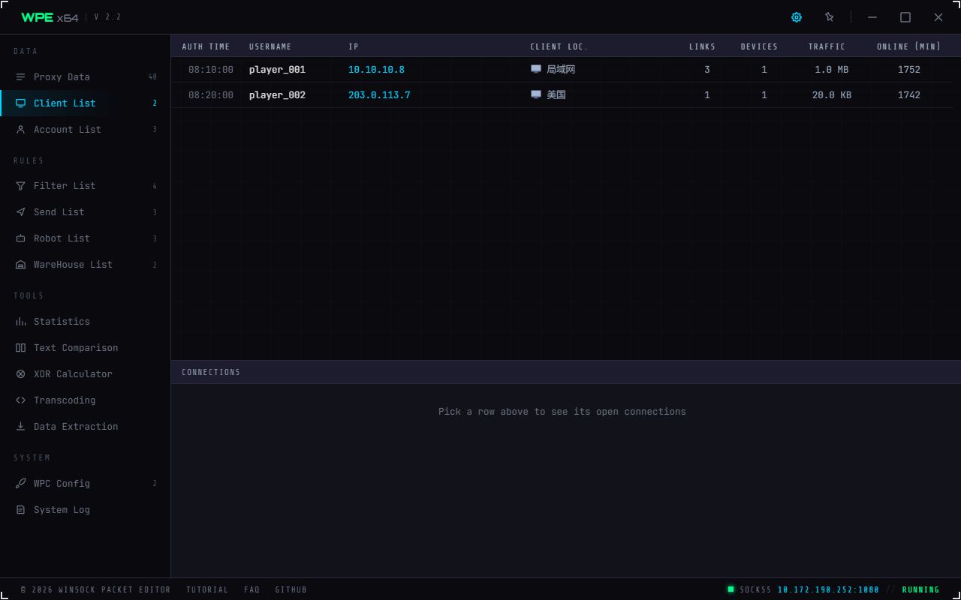The image size is (961, 600).
Task: Click the Connections panel header
Action: click(x=566, y=372)
